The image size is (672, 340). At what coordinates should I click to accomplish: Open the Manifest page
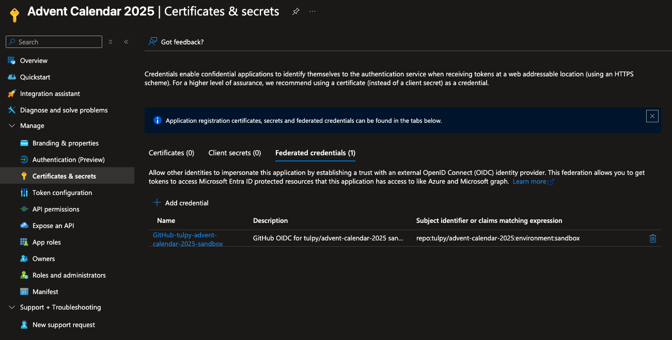point(45,292)
